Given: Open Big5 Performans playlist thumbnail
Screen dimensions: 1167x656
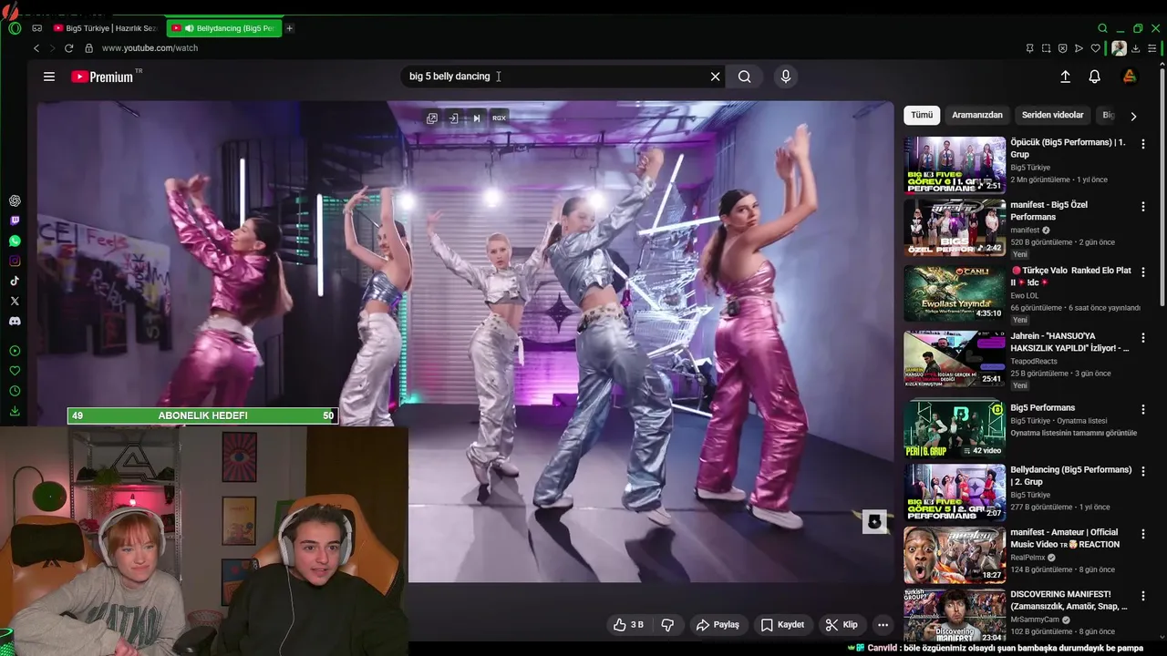Looking at the screenshot, I should coord(955,427).
